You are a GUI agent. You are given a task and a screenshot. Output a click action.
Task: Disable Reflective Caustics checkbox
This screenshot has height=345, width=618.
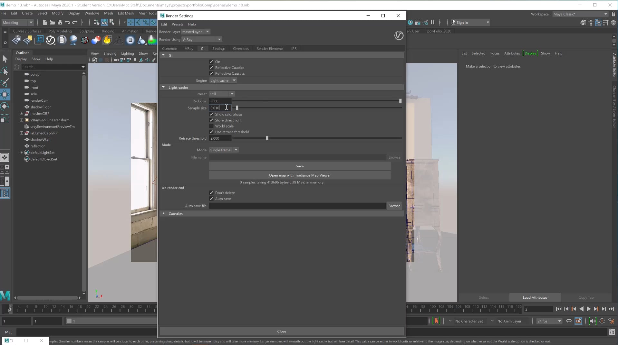[211, 67]
